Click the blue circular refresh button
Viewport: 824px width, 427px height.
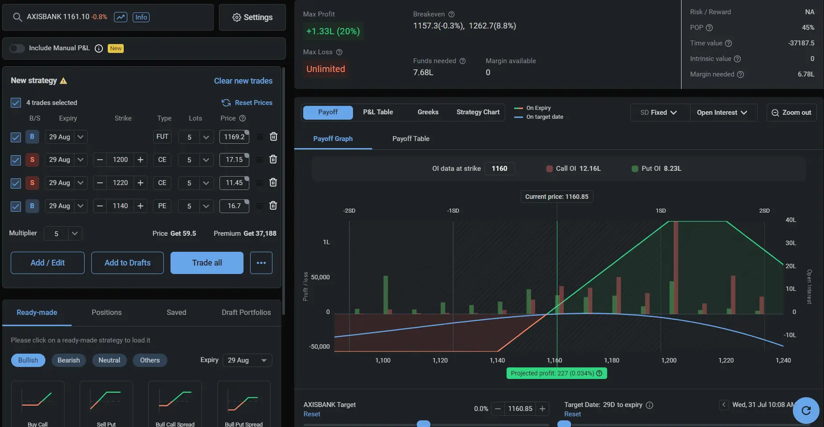[x=806, y=410]
